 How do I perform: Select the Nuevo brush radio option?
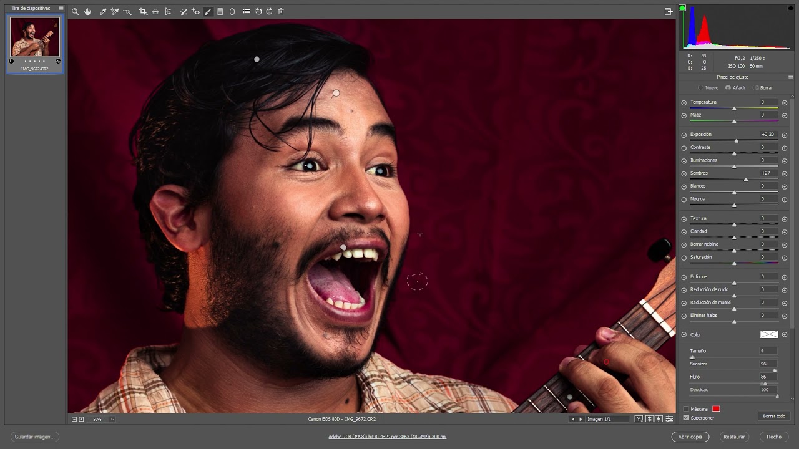[x=708, y=88]
